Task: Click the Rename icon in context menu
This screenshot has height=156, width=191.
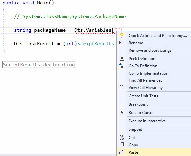Action: pyautogui.click(x=122, y=43)
